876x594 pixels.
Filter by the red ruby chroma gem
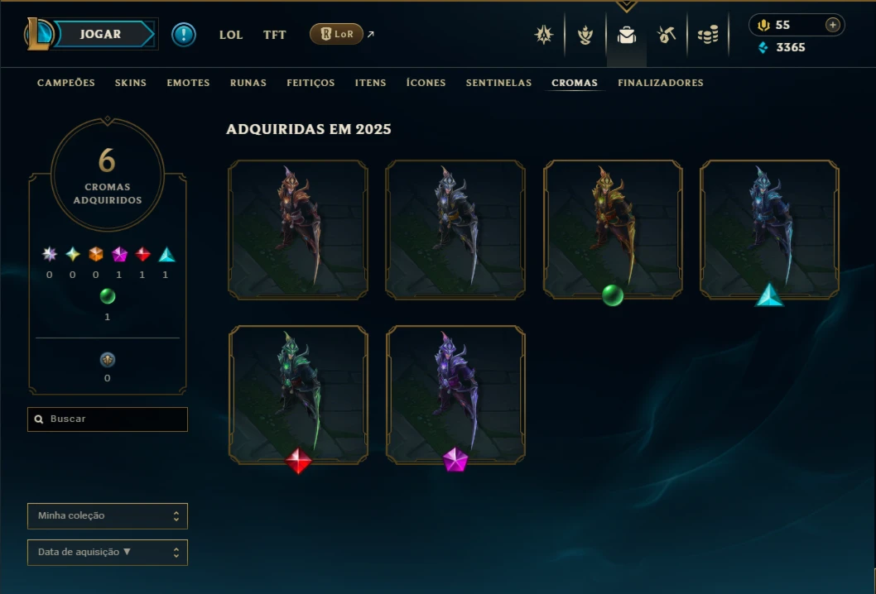tap(142, 255)
